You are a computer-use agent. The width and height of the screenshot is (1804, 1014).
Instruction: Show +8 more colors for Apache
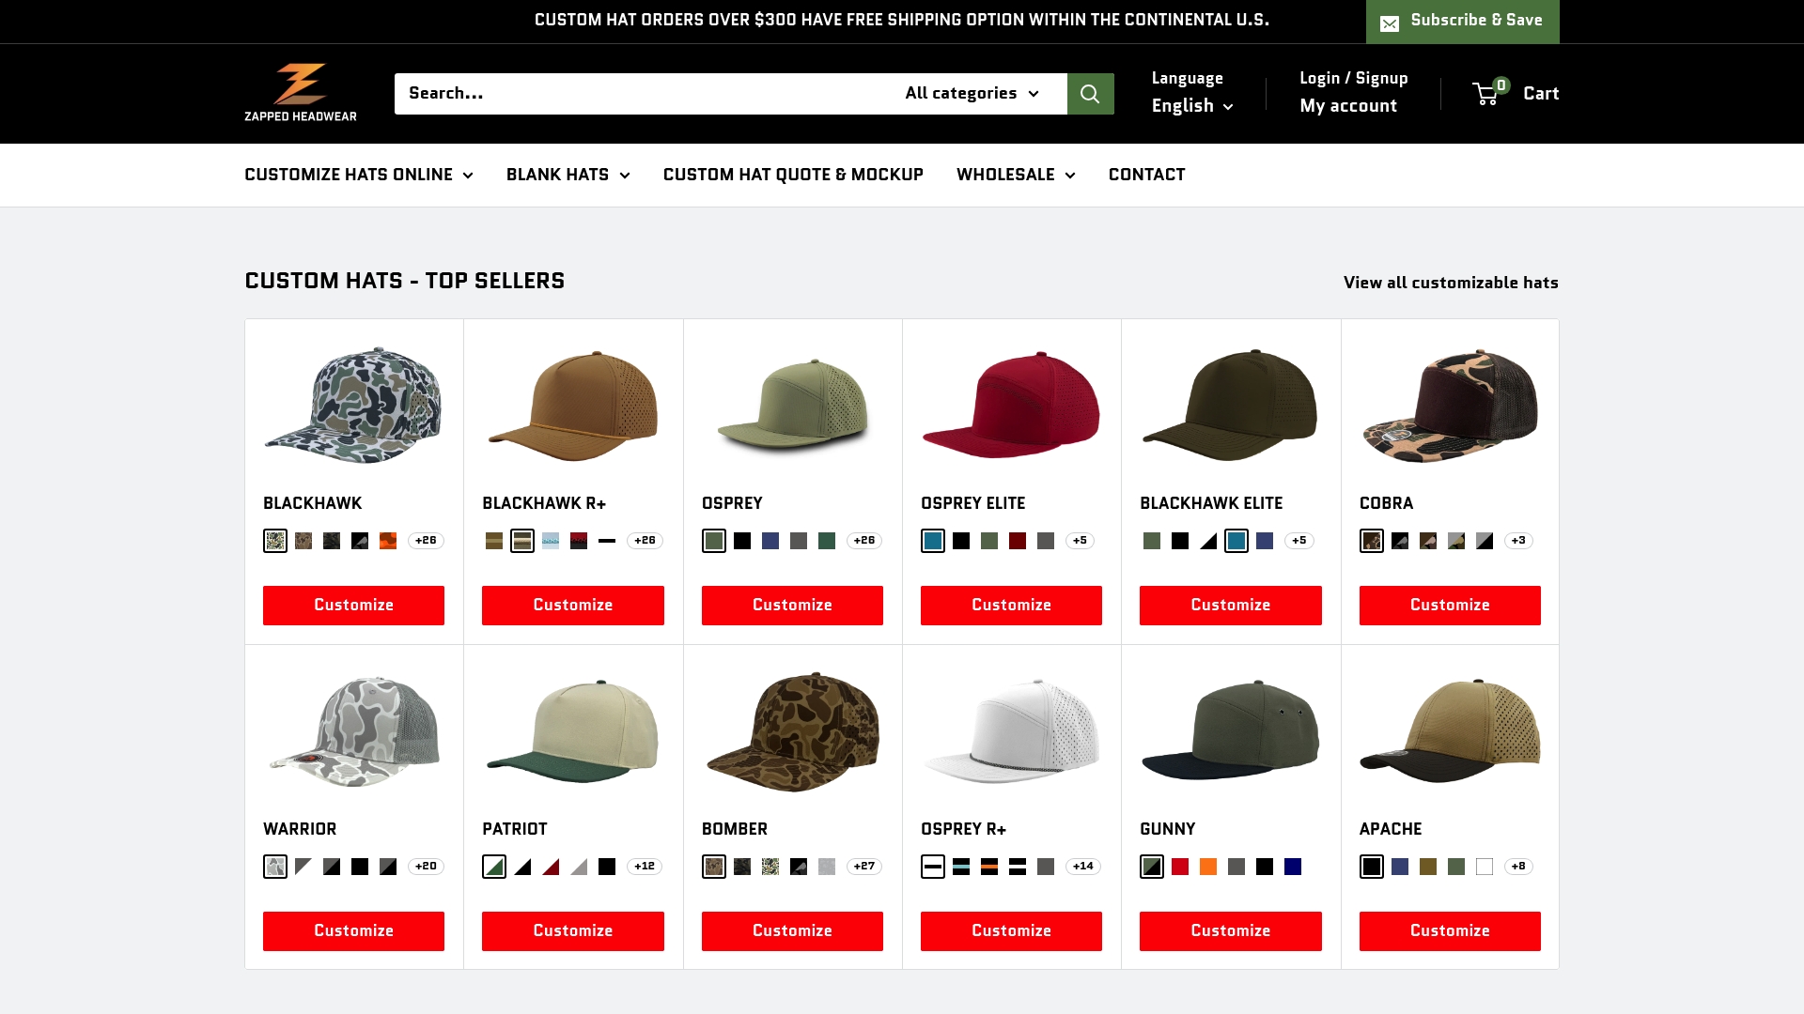tap(1518, 867)
